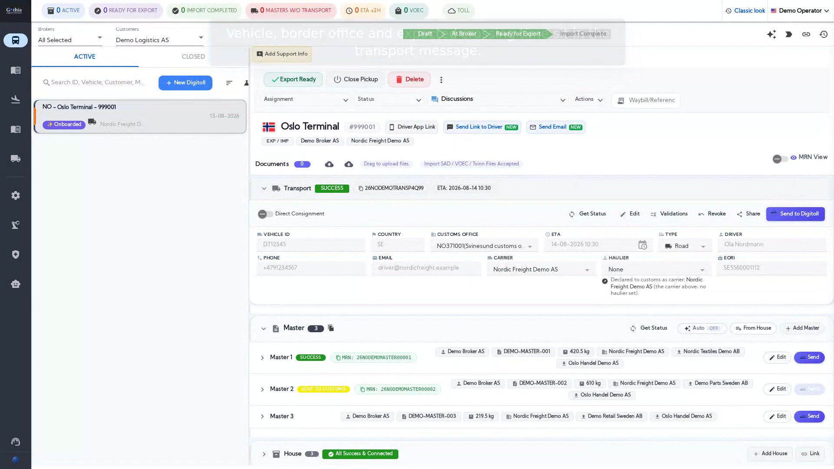Open the Demo Operator user menu
This screenshot has height=469, width=834.
[x=800, y=11]
